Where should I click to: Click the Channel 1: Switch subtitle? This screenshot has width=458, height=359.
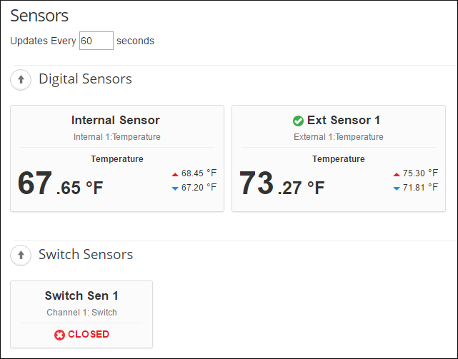click(x=81, y=312)
